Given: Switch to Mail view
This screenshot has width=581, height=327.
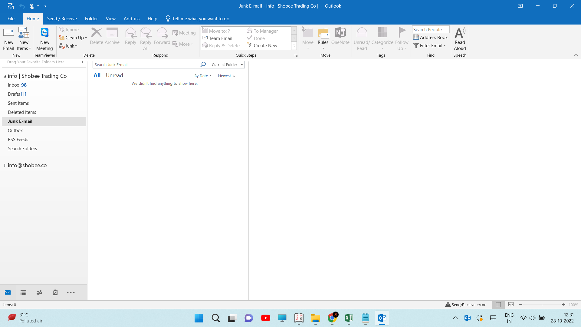Looking at the screenshot, I should pos(8,292).
